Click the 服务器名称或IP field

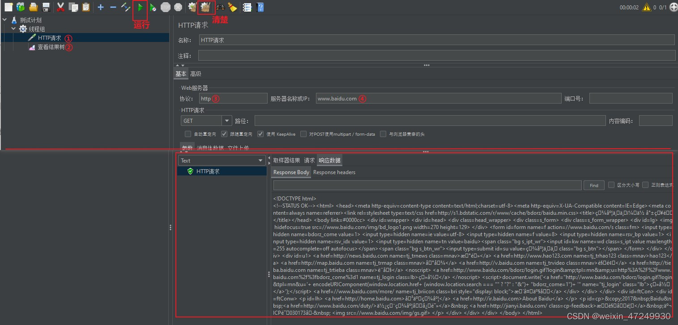point(438,98)
